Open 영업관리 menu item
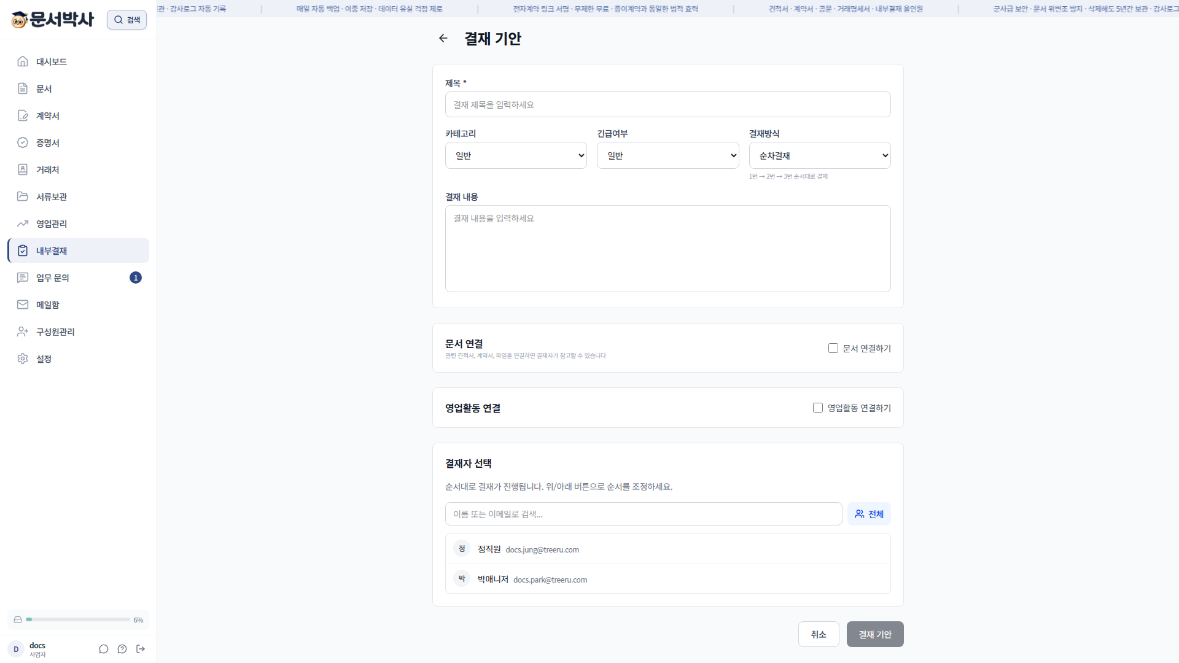 point(79,223)
